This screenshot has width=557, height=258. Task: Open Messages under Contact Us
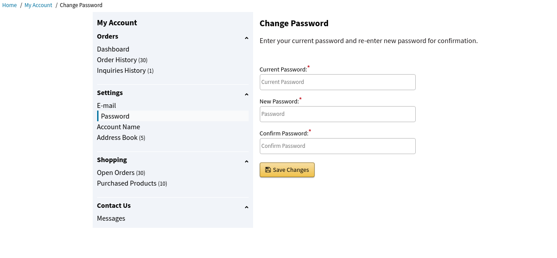pos(111,218)
